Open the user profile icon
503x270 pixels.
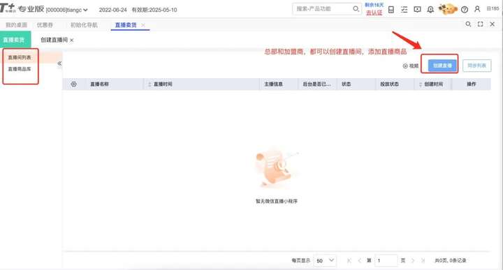click(x=477, y=9)
